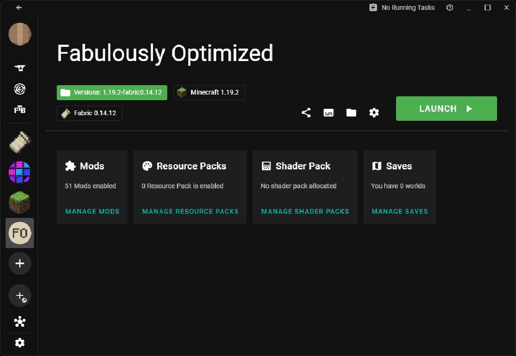
Task: Select the colorful puzzle instance icon
Action: click(x=20, y=172)
